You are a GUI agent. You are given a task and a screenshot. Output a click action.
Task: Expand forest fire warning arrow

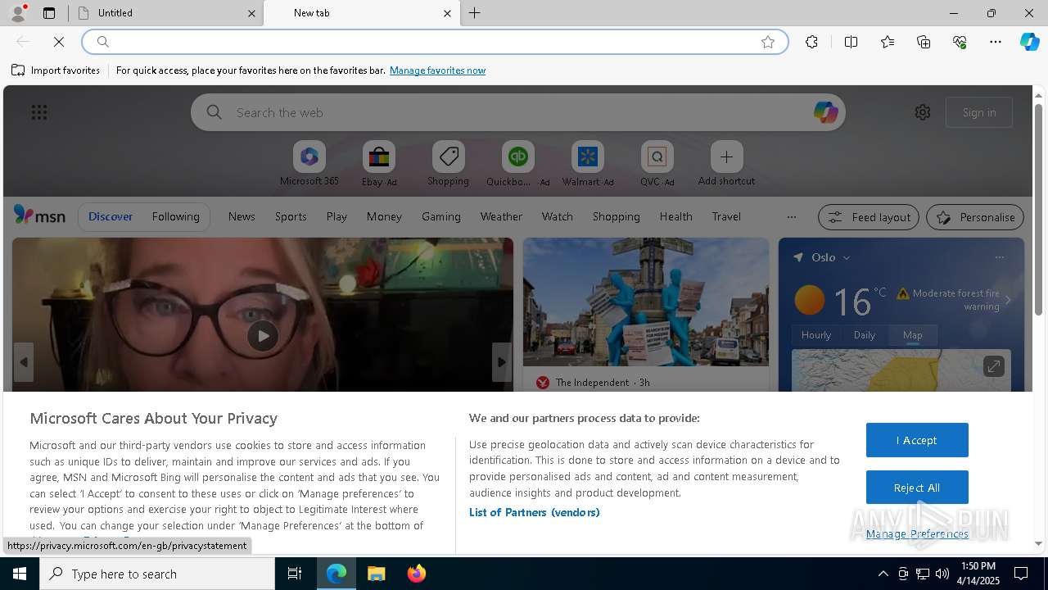[x=1008, y=300]
